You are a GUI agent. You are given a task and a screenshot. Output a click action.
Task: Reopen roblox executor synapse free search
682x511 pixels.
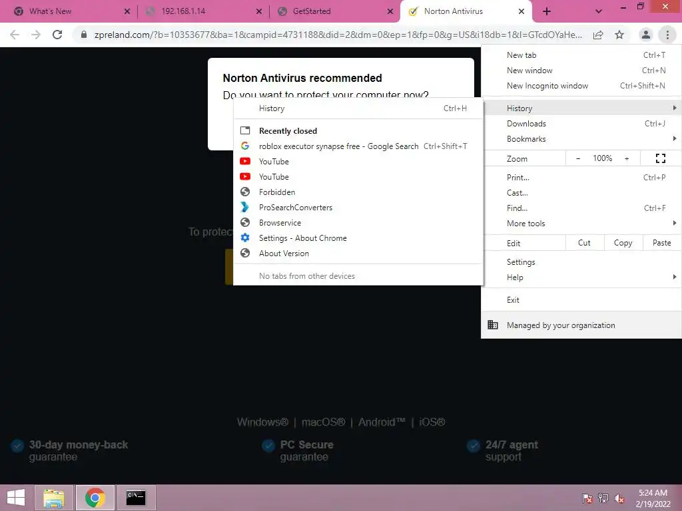tap(358, 146)
